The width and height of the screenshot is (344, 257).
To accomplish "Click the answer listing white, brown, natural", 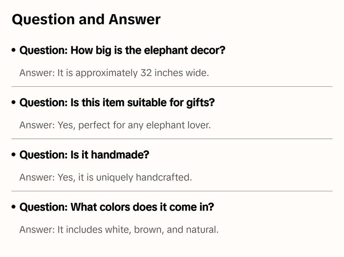I will (119, 230).
